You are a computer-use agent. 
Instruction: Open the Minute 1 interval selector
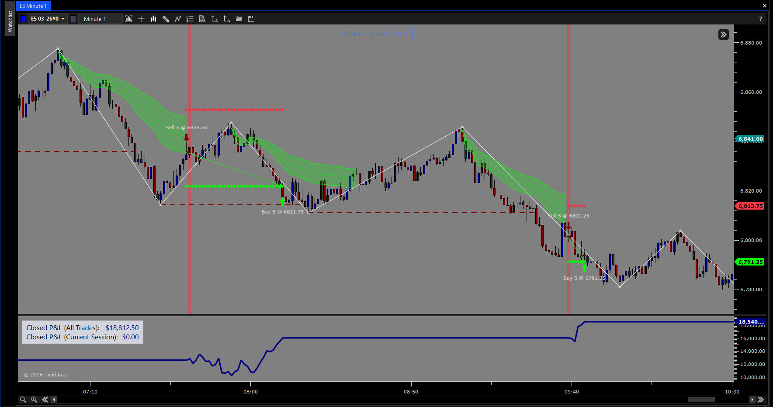[x=101, y=19]
